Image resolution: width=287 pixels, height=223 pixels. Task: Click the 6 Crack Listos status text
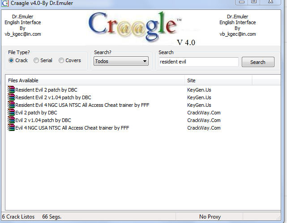coord(18,217)
